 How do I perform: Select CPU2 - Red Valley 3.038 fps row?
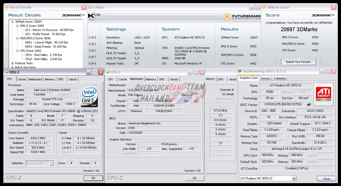pos(44,59)
